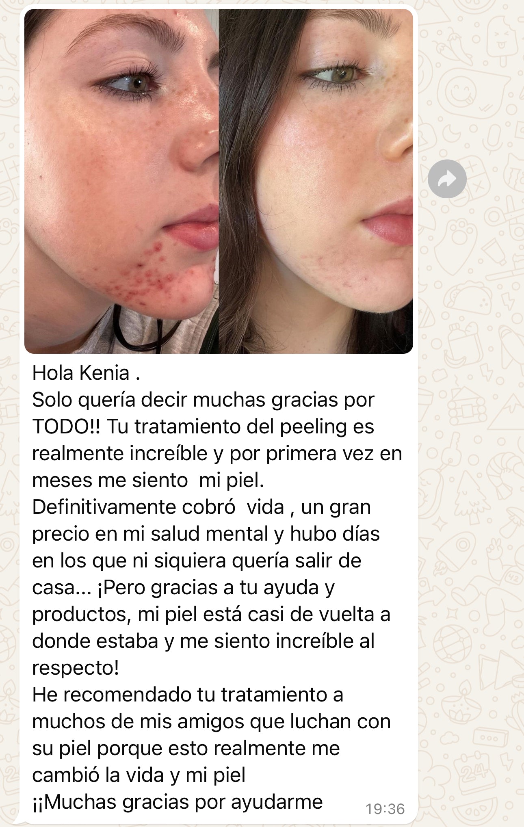Tap the forward arrow next to the photo
The height and width of the screenshot is (827, 524).
click(447, 179)
